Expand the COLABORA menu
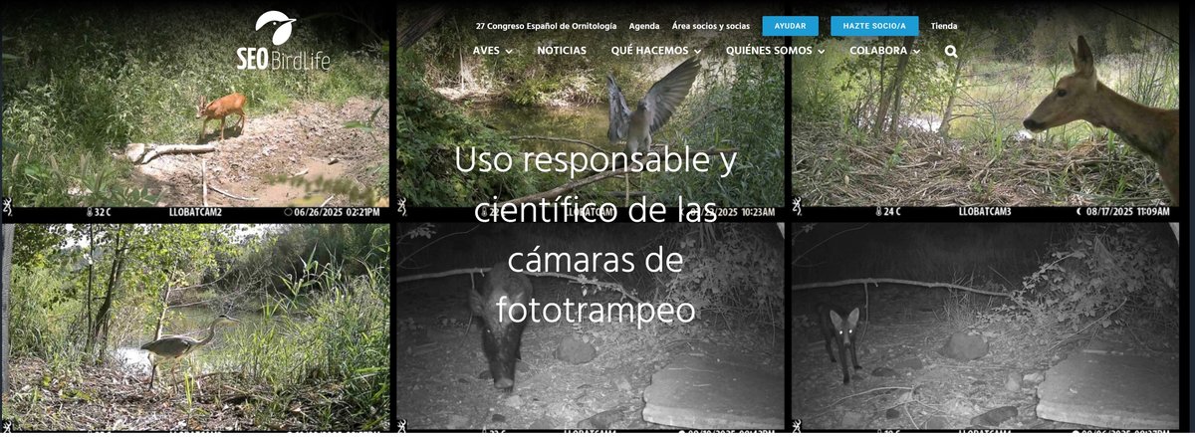Viewport: 1195px width, 437px height. [x=884, y=51]
